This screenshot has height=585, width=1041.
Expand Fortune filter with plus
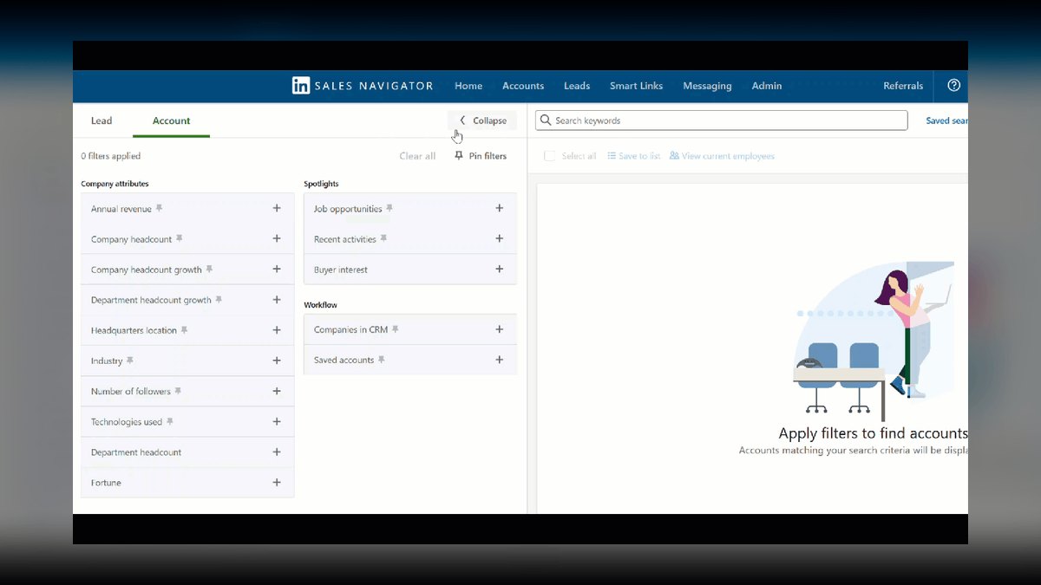point(277,482)
